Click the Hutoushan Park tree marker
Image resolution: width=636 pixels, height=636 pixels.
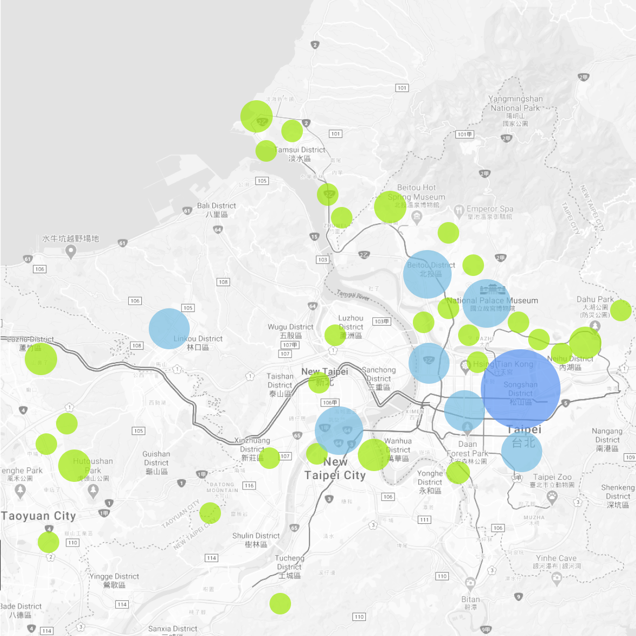(x=93, y=491)
